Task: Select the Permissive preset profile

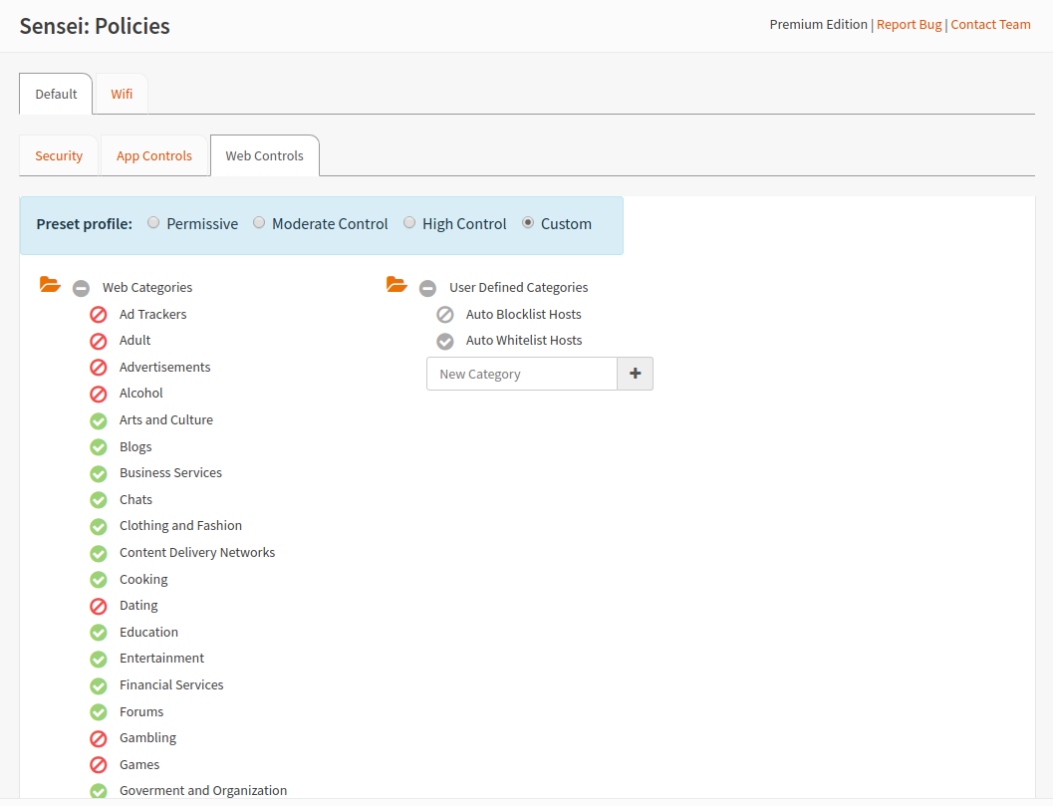Action: click(x=153, y=222)
